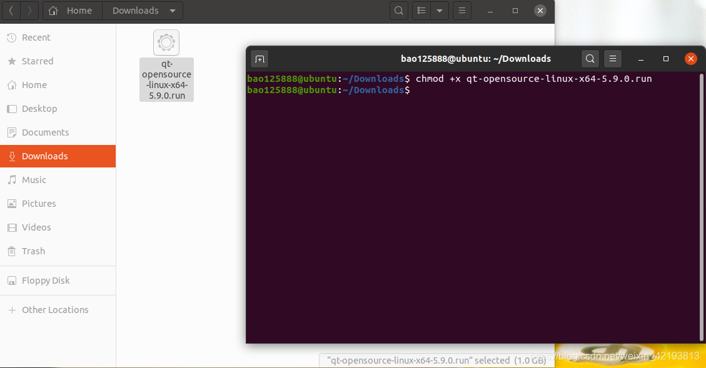Image resolution: width=706 pixels, height=368 pixels.
Task: Click the terminal title bao125888@ubuntu: ~/Downloads
Action: tap(476, 59)
